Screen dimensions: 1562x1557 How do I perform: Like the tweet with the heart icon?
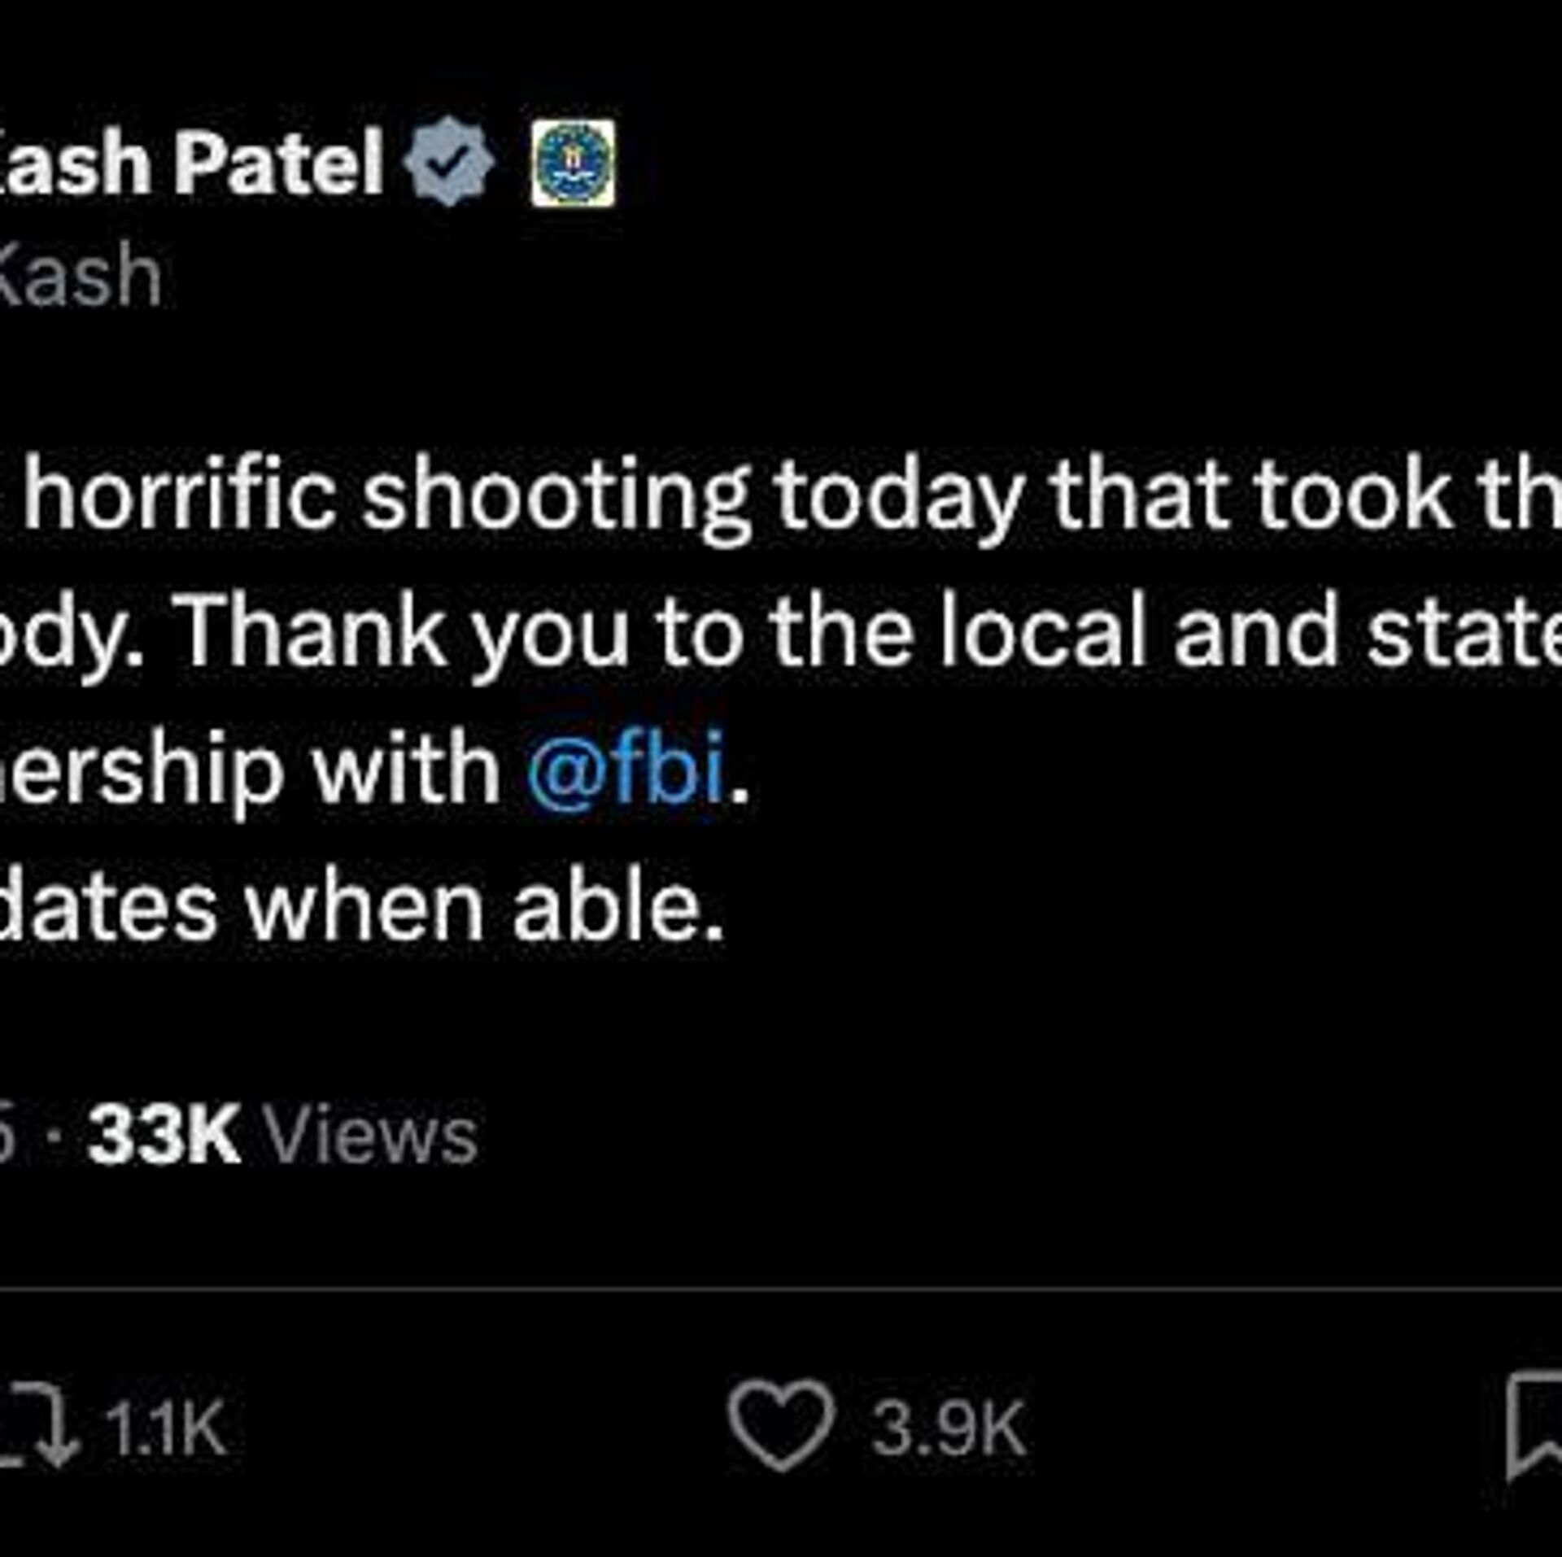tap(781, 1425)
